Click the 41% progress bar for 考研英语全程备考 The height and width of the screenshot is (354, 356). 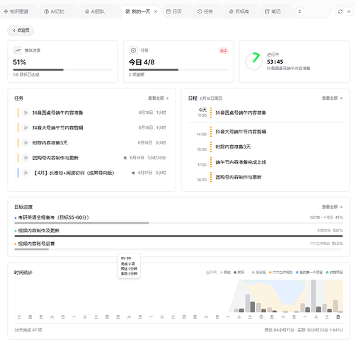[178, 223]
